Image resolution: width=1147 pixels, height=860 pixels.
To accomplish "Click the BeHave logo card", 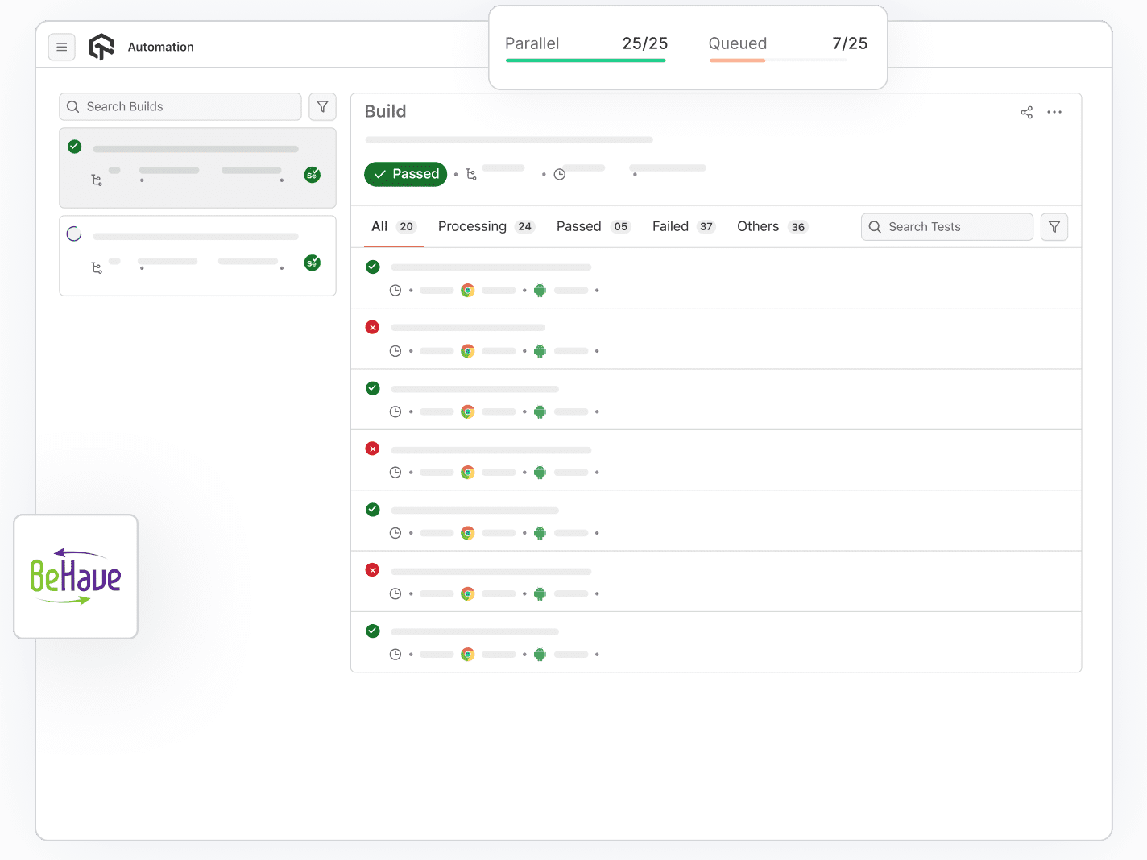I will [x=75, y=576].
